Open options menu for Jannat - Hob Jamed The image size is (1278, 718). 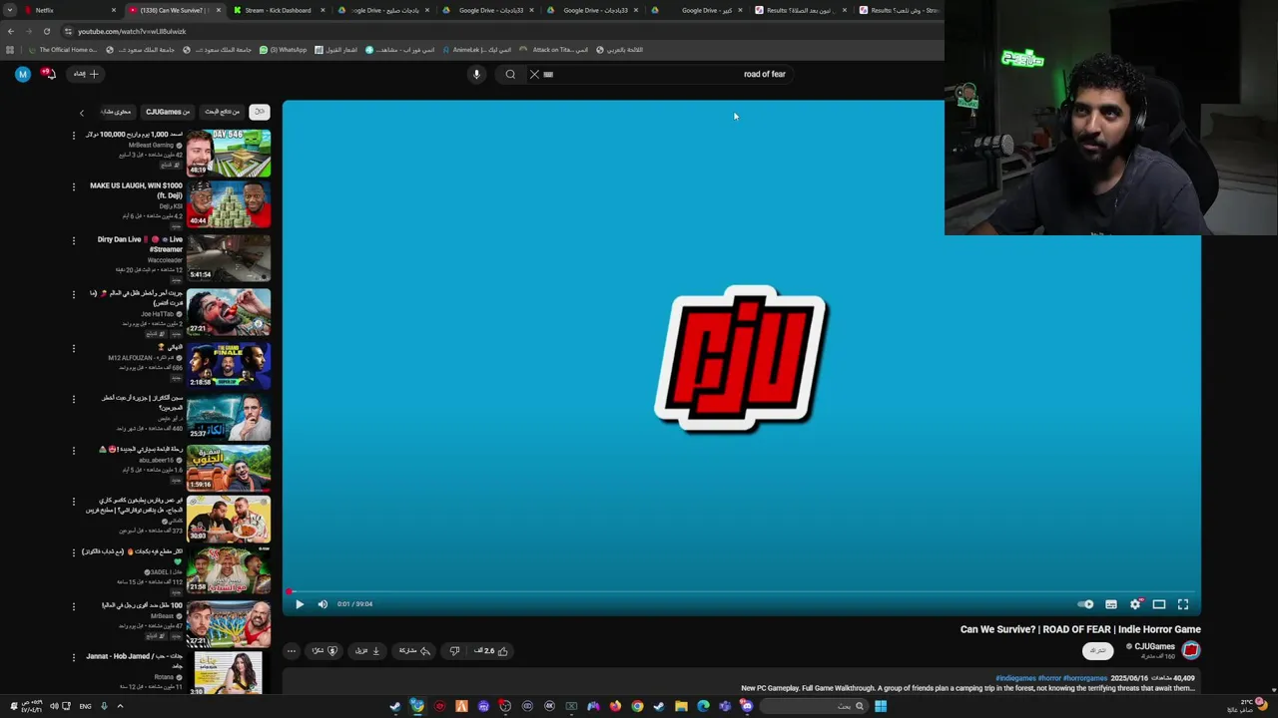coord(73,657)
